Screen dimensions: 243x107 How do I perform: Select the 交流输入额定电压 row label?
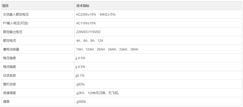point(16,15)
